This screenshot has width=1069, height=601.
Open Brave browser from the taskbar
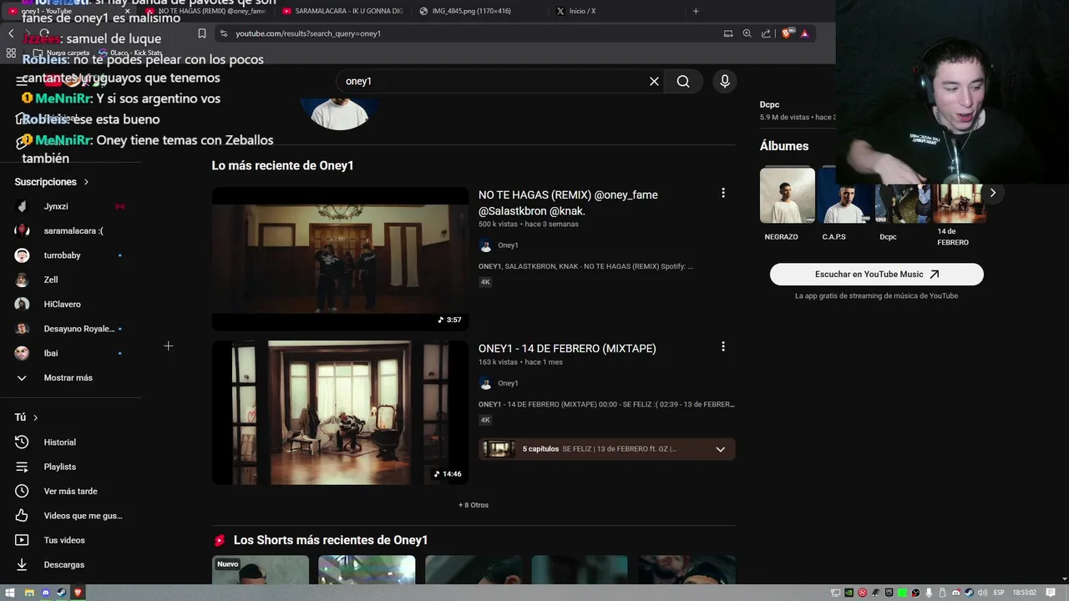(79, 593)
